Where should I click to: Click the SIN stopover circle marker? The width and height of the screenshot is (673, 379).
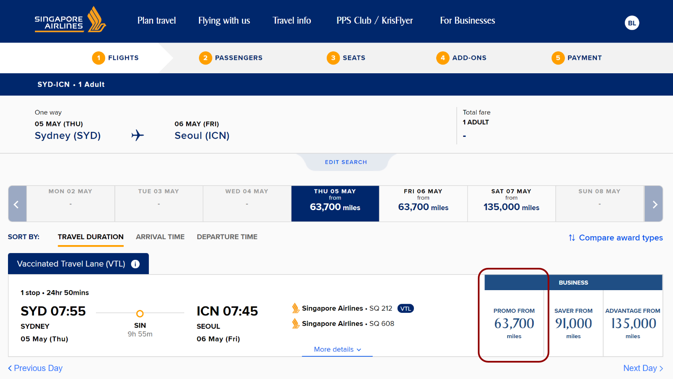click(x=140, y=313)
